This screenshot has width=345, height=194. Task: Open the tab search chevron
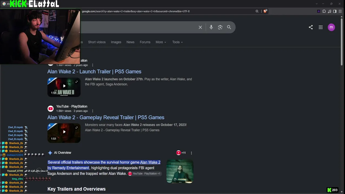(x=316, y=4)
